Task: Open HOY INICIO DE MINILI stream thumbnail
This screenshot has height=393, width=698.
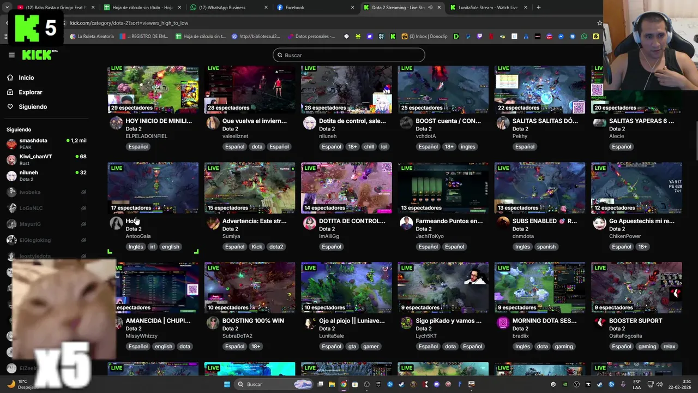Action: click(153, 89)
